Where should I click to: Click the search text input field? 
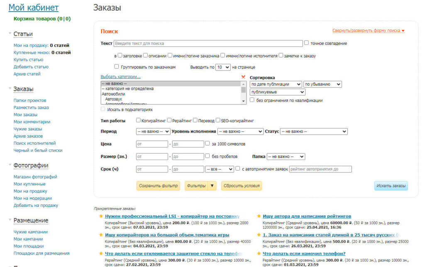(x=208, y=43)
